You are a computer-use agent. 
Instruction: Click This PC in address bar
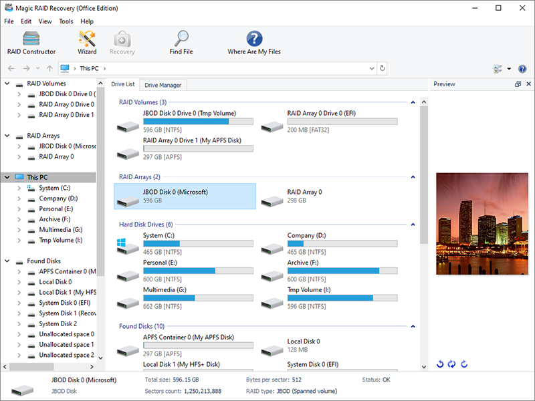click(89, 69)
